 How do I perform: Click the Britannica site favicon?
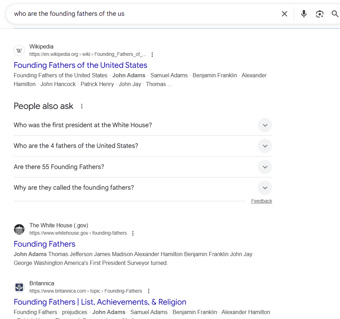coord(19,287)
